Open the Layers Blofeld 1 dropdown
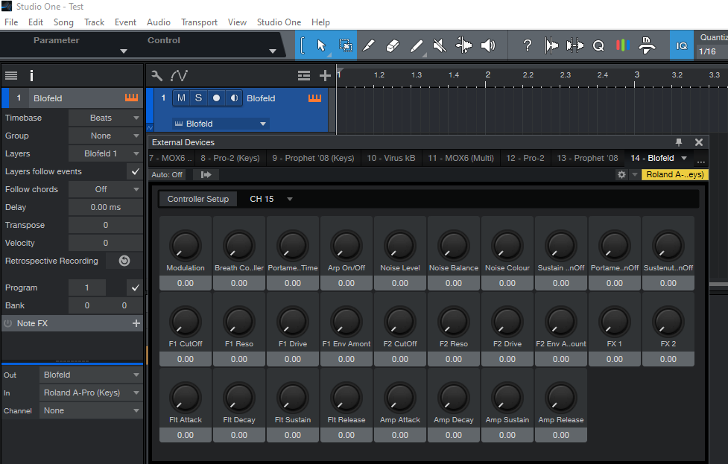This screenshot has height=464, width=728. pos(105,153)
